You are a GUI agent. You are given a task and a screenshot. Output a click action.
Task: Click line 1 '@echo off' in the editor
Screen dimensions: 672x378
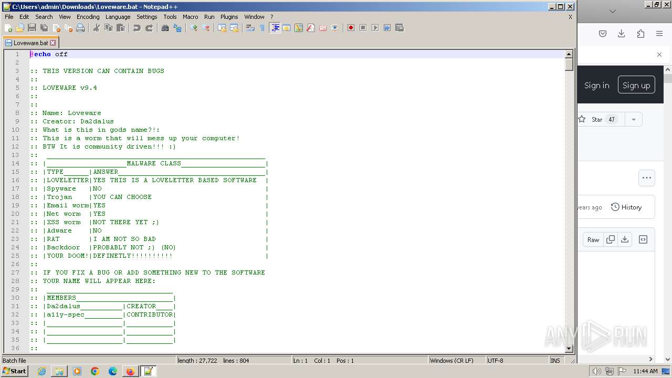[49, 54]
